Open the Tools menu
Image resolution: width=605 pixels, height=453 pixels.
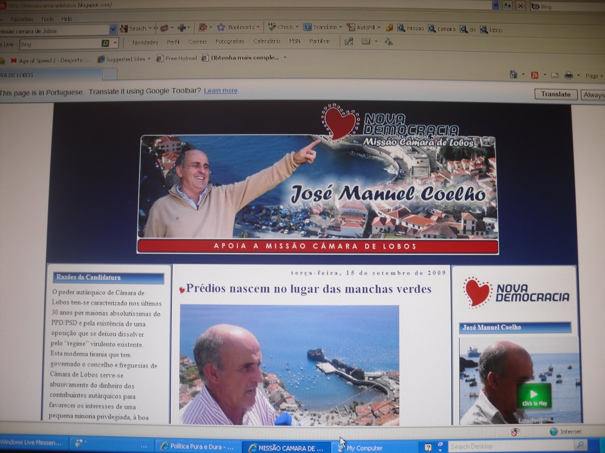47,19
